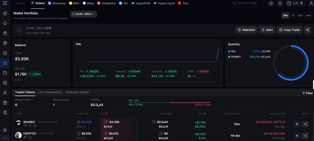The image size is (314, 141).
Task: Open the Traded Tokens tab
Action: [25, 92]
